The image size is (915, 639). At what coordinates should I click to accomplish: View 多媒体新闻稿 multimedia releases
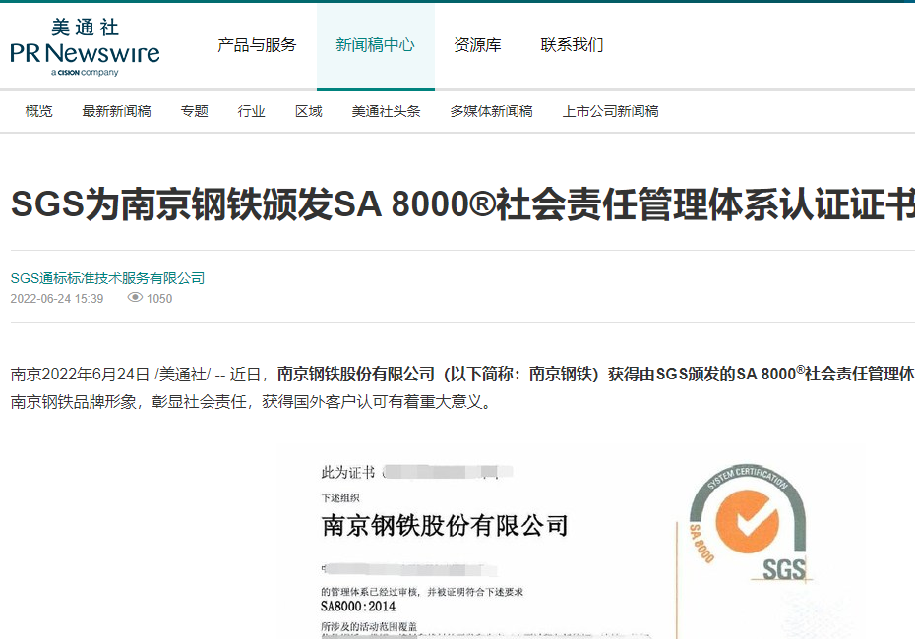(x=490, y=111)
